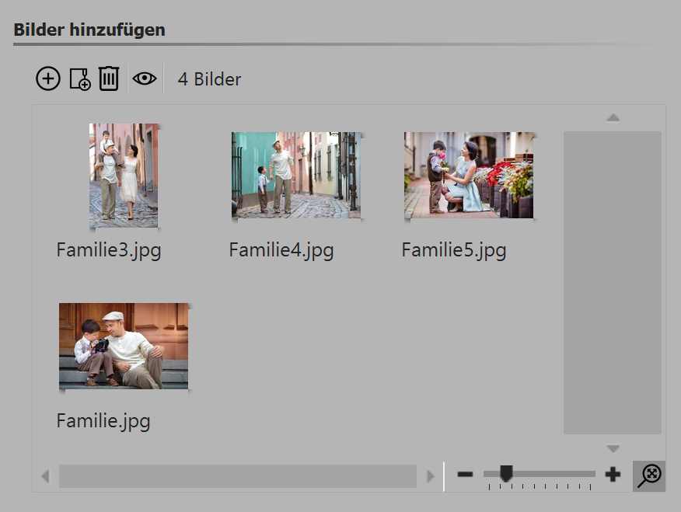681x512 pixels.
Task: Click the horizontal scrollbar track
Action: pyautogui.click(x=237, y=475)
